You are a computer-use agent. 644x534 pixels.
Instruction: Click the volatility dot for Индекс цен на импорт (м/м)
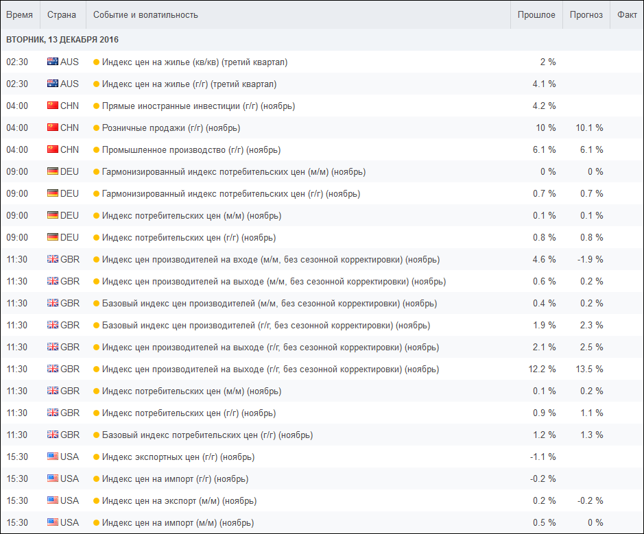(x=97, y=523)
